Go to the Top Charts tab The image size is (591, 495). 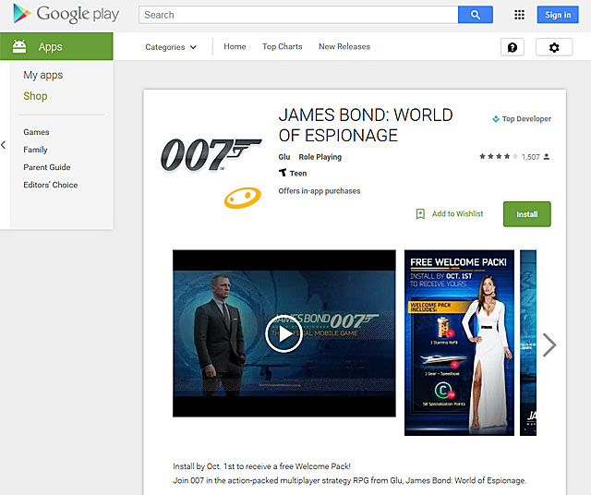click(282, 47)
